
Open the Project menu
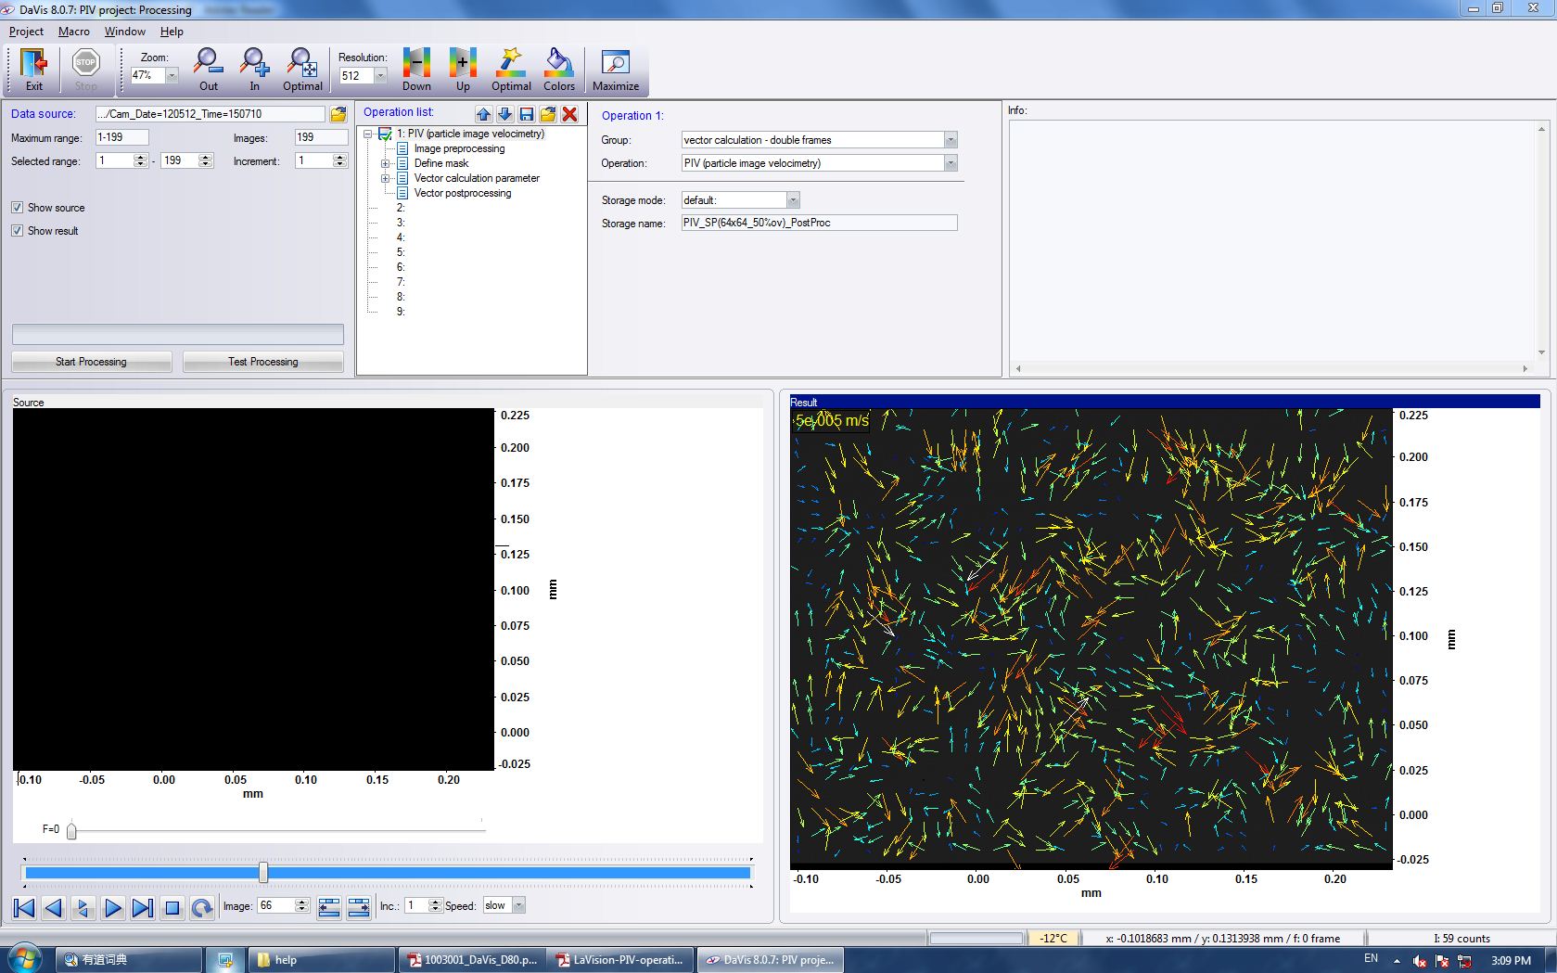coord(26,32)
